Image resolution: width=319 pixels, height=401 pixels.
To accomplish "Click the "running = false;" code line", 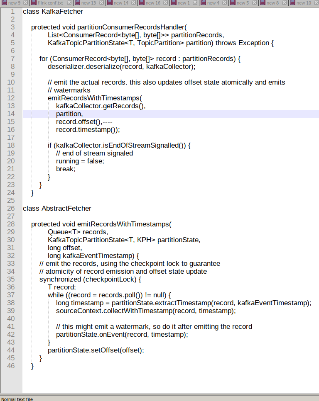I will pos(80,161).
